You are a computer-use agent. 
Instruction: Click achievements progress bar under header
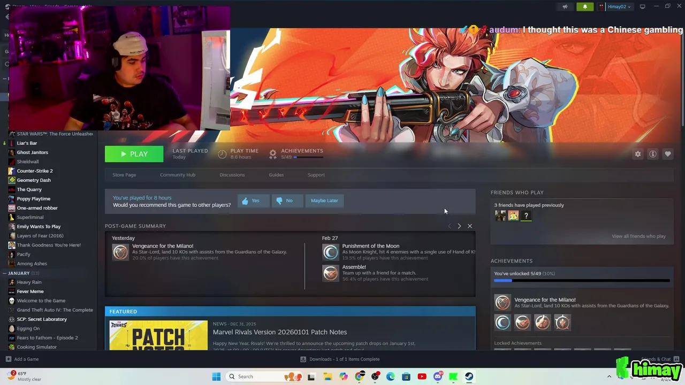pos(308,157)
